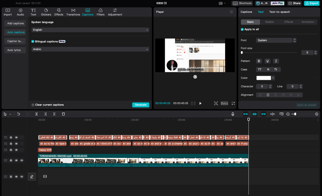The width and height of the screenshot is (322, 196).
Task: Click the voiceover microphone icon above timeline
Action: point(233,114)
